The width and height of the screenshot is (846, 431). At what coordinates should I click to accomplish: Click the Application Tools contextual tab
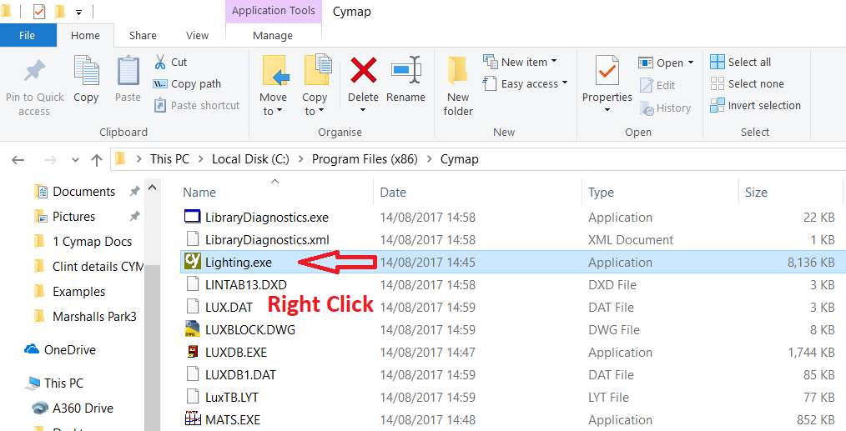pos(274,11)
